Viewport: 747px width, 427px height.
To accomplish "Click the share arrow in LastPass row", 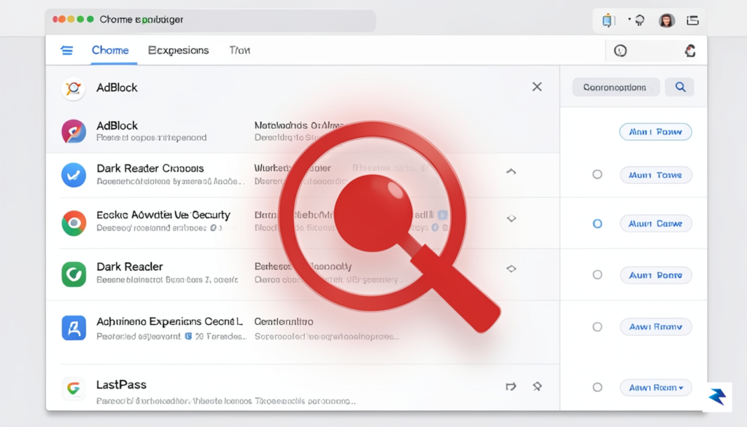I will tap(511, 387).
